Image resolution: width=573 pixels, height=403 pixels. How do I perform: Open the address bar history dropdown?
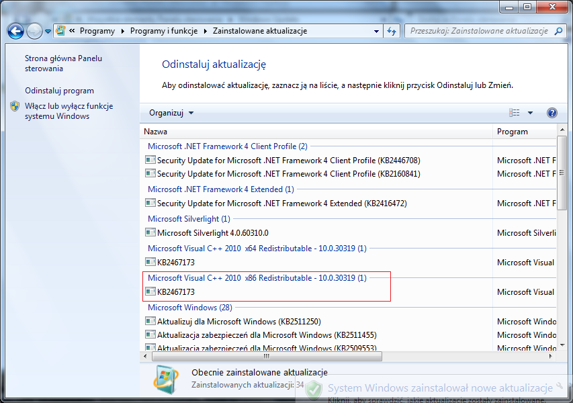[x=376, y=32]
